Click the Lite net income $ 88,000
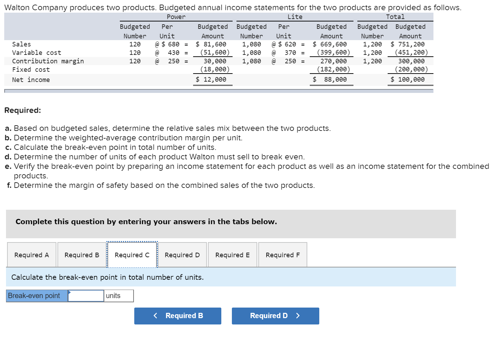This screenshot has height=341, width=499. coord(330,80)
